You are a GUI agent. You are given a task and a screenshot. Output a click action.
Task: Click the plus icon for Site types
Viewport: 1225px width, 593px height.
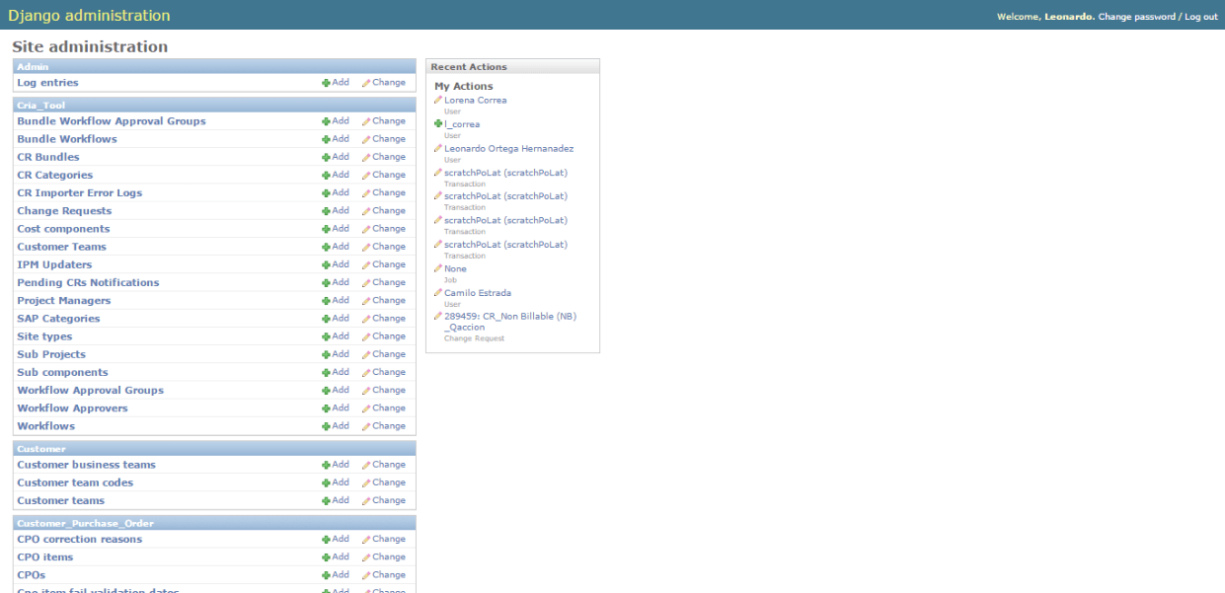(326, 336)
